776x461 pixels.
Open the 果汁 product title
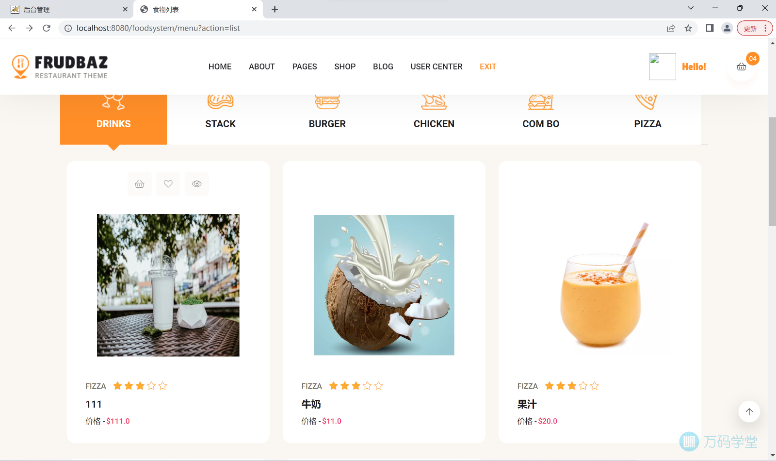pos(527,404)
